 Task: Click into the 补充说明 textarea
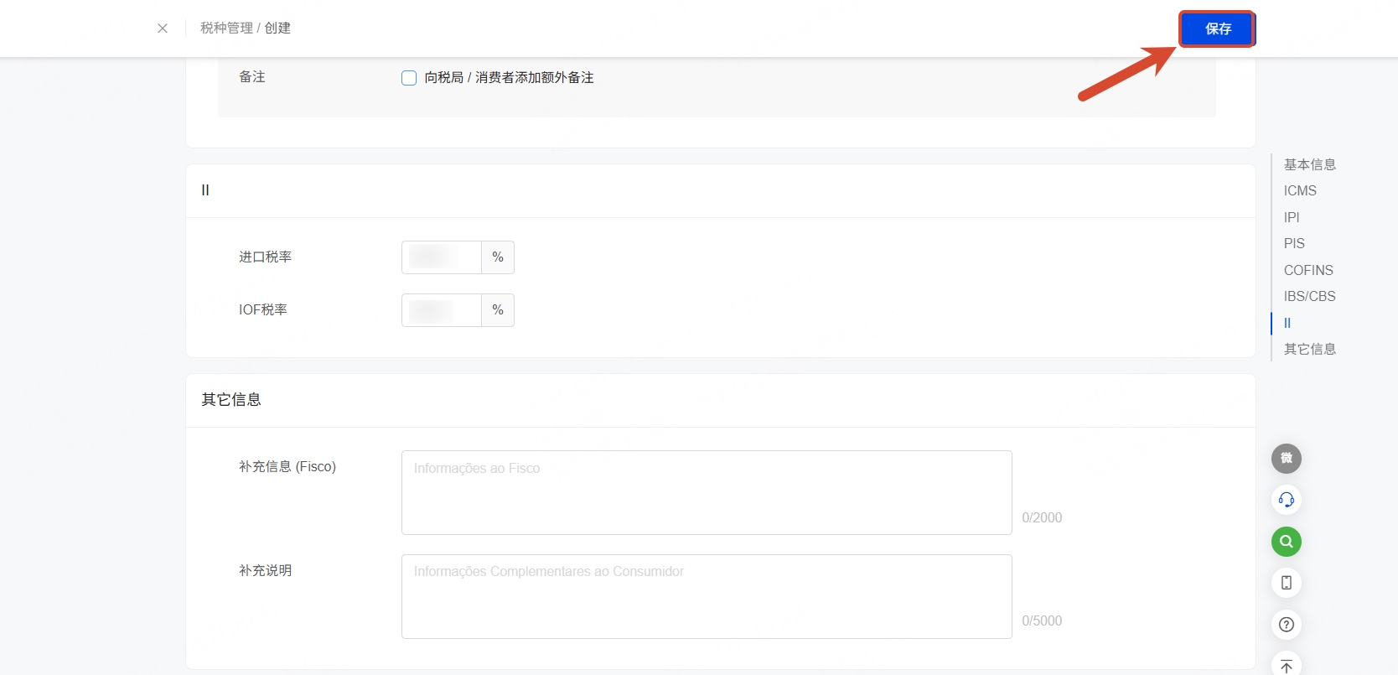(707, 596)
